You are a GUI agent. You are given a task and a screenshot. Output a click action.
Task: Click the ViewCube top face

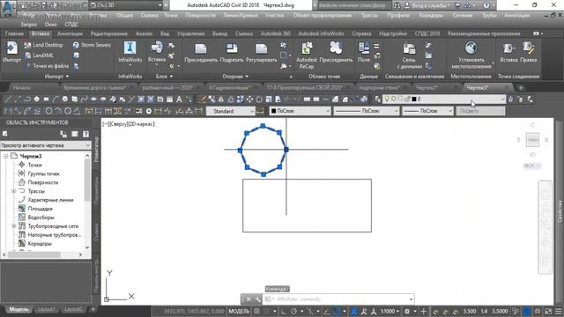532,139
